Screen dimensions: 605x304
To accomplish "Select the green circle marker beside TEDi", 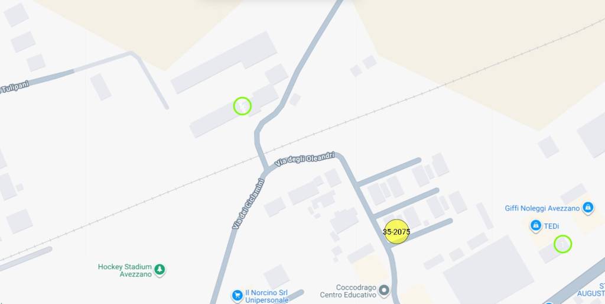I will pos(562,244).
